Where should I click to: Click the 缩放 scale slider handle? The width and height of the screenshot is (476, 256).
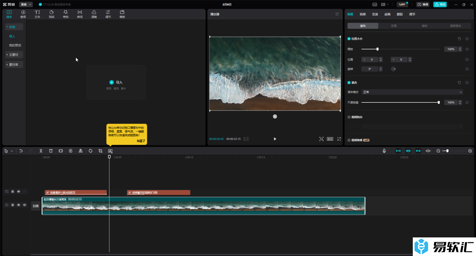tap(377, 49)
